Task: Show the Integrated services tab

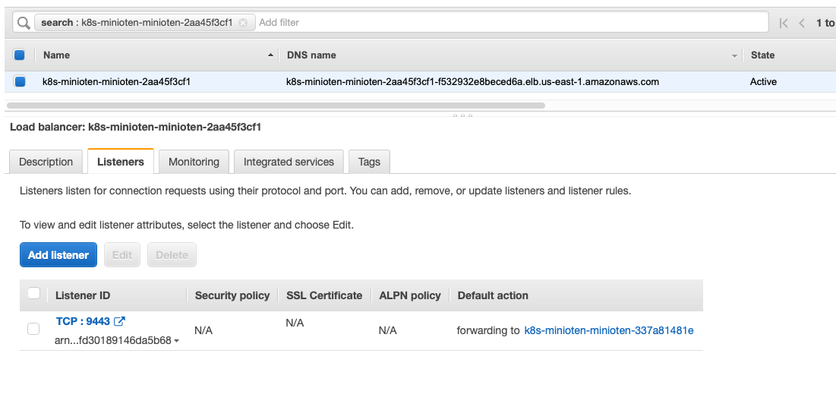Action: (289, 162)
